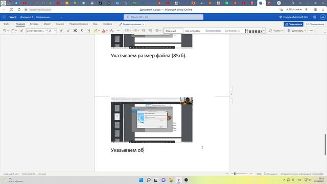Toggle underline (Ч) formatting
Image resolution: width=327 pixels, height=184 pixels.
[x=88, y=31]
